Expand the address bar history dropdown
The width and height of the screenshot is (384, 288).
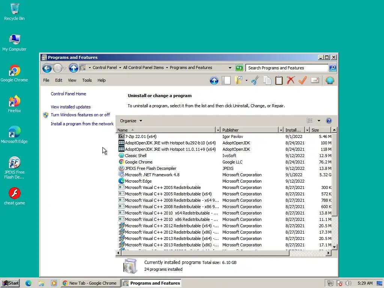point(230,68)
